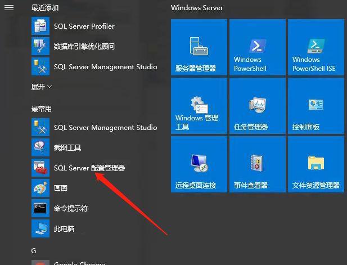This screenshot has width=347, height=265.
Task: Open SQL Server Profiler icon
Action: pos(40,26)
